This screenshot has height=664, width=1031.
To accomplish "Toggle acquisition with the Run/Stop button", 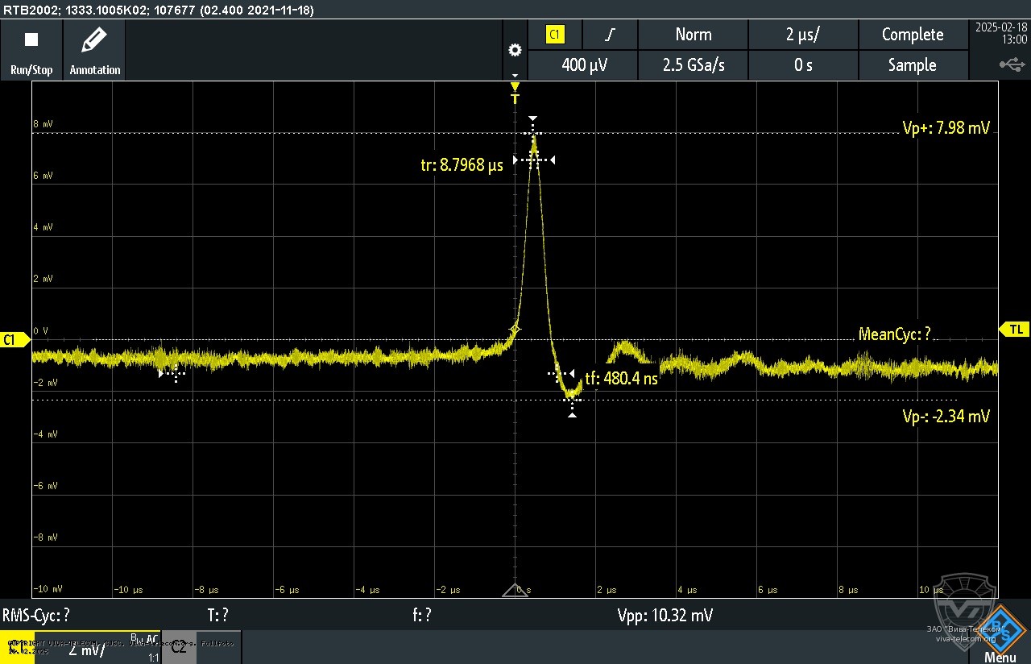I will 31,48.
